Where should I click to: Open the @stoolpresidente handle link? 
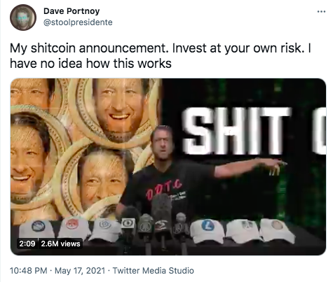pyautogui.click(x=78, y=22)
